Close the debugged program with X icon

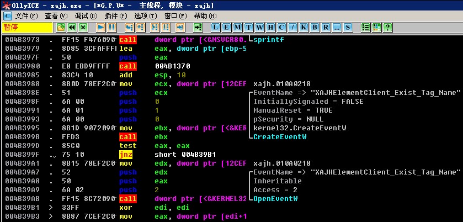coord(83,27)
